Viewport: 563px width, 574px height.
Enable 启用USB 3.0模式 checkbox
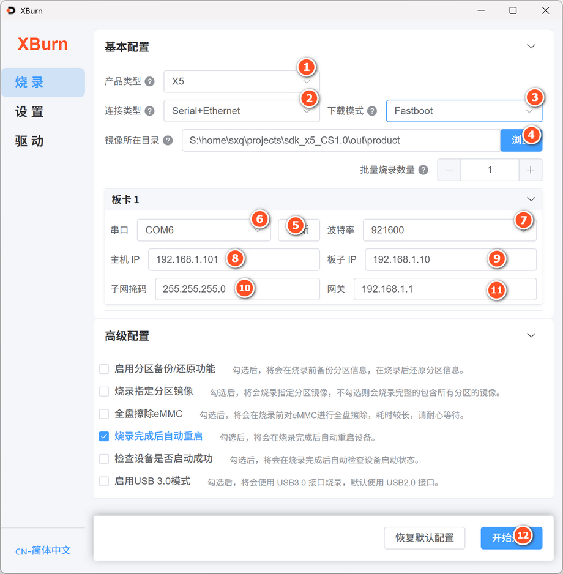pos(104,481)
